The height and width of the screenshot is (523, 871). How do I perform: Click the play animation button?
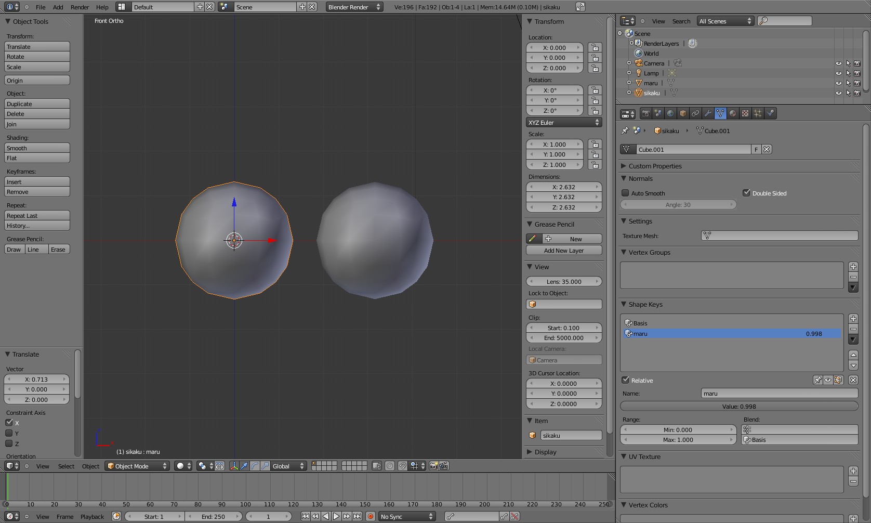tap(336, 516)
